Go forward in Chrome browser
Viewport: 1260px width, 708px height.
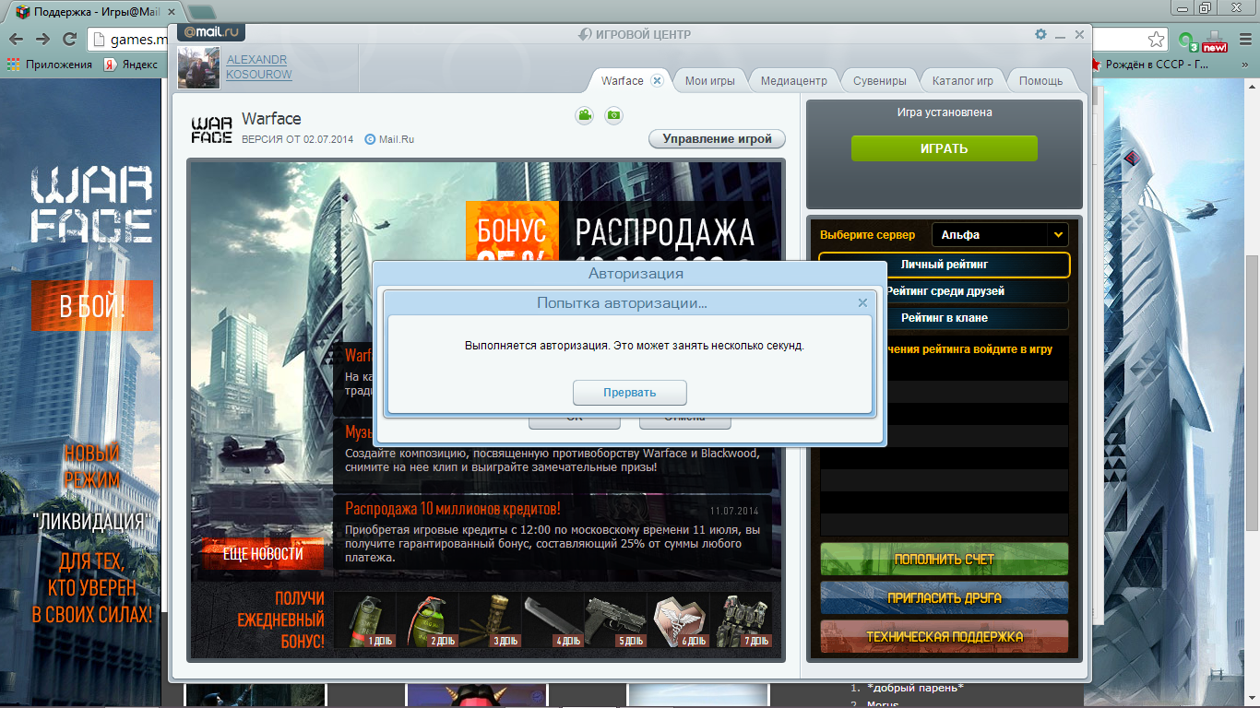click(42, 39)
